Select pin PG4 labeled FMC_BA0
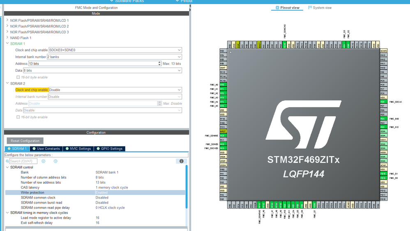 [383, 119]
